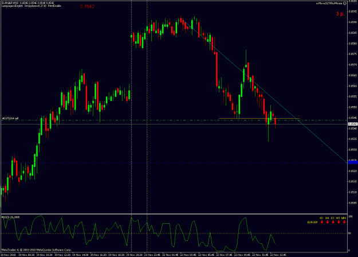Click the 0.8510 price axis label

coord(353,192)
